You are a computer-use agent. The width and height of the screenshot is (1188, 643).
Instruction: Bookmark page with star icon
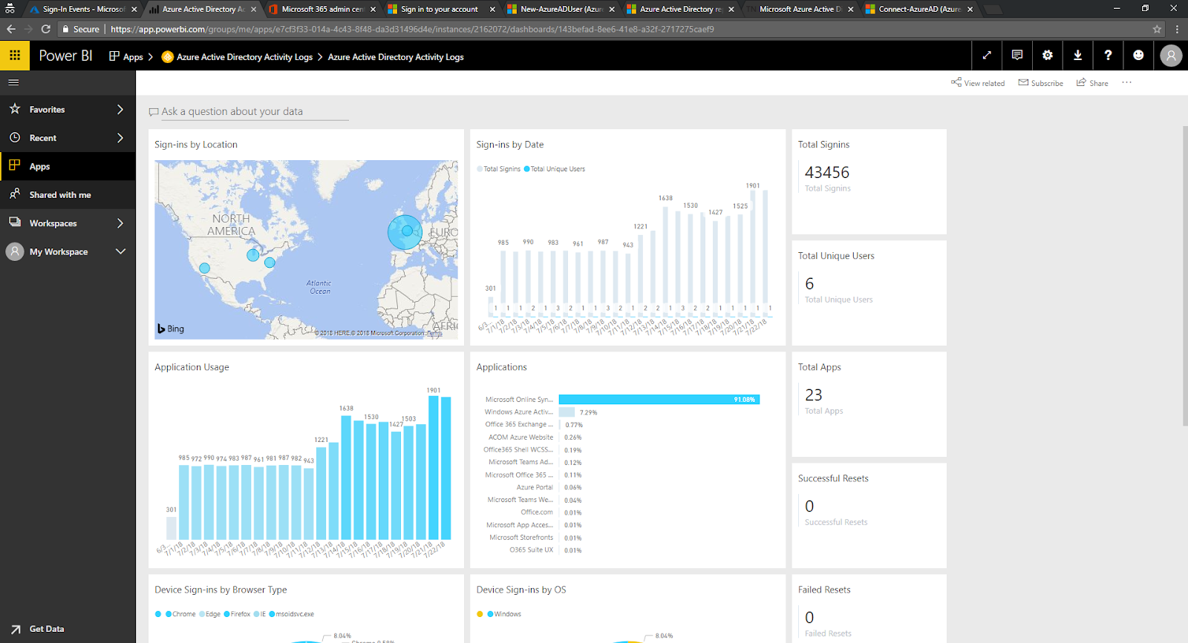coord(1157,29)
